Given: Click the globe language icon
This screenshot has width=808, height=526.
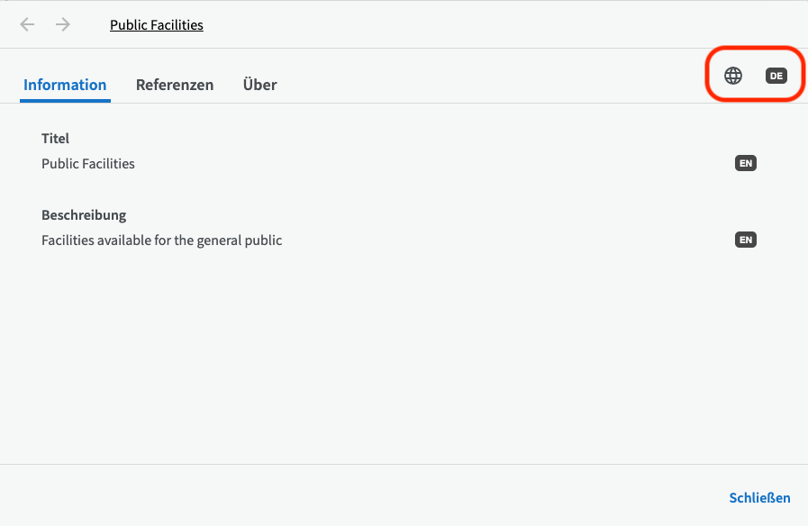Looking at the screenshot, I should click(733, 76).
